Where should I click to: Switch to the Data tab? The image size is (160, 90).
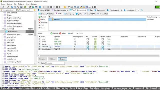90,10
